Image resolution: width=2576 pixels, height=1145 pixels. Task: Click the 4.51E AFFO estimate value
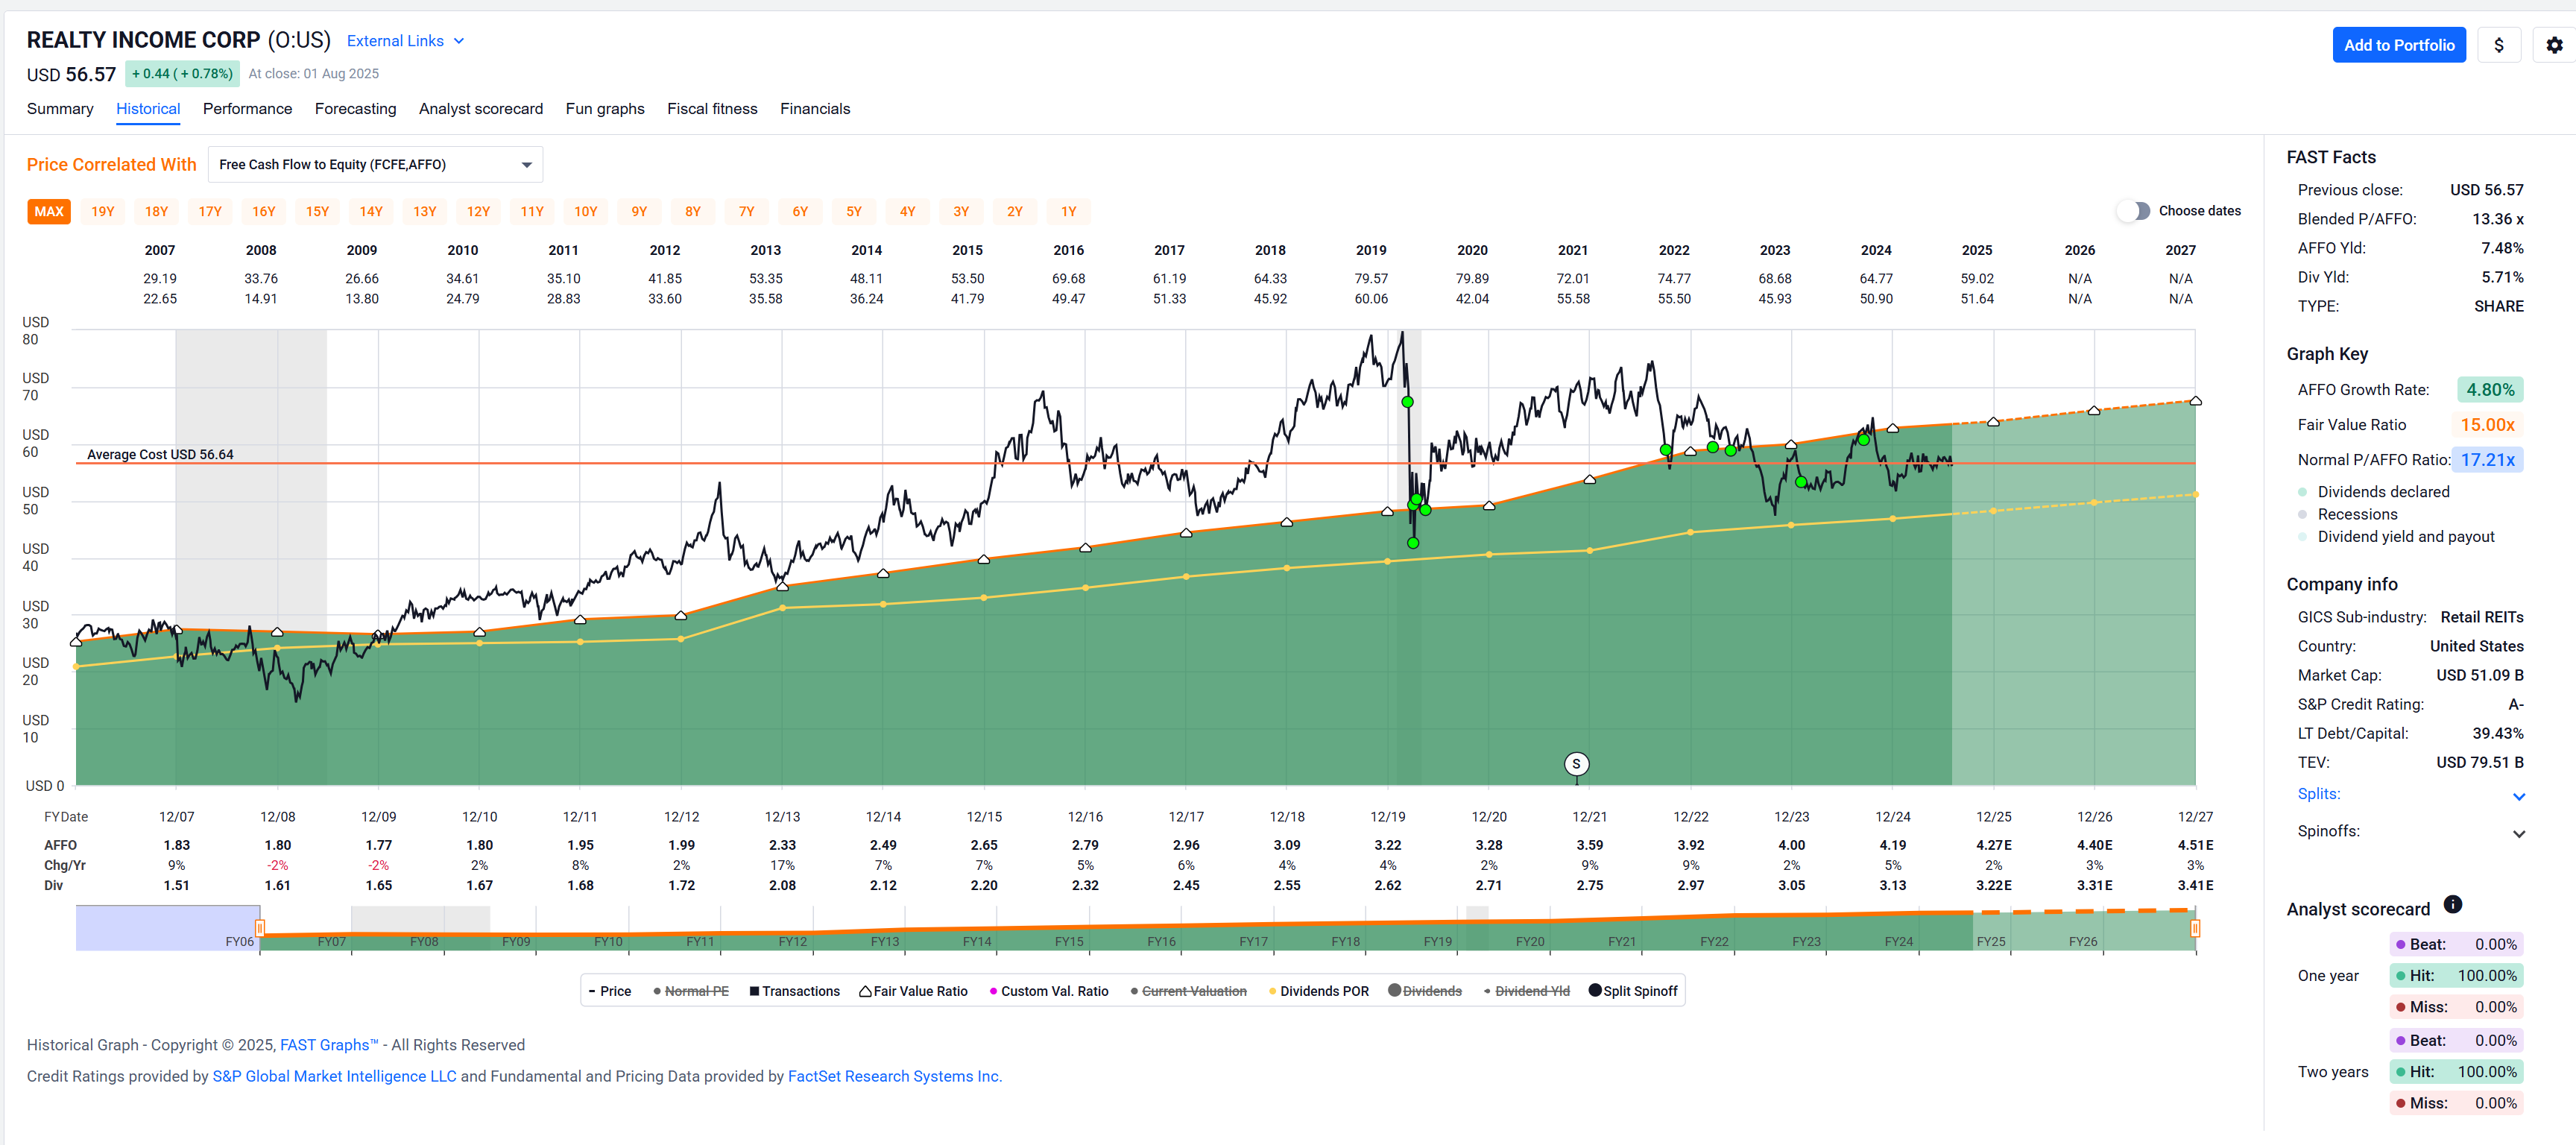2195,845
